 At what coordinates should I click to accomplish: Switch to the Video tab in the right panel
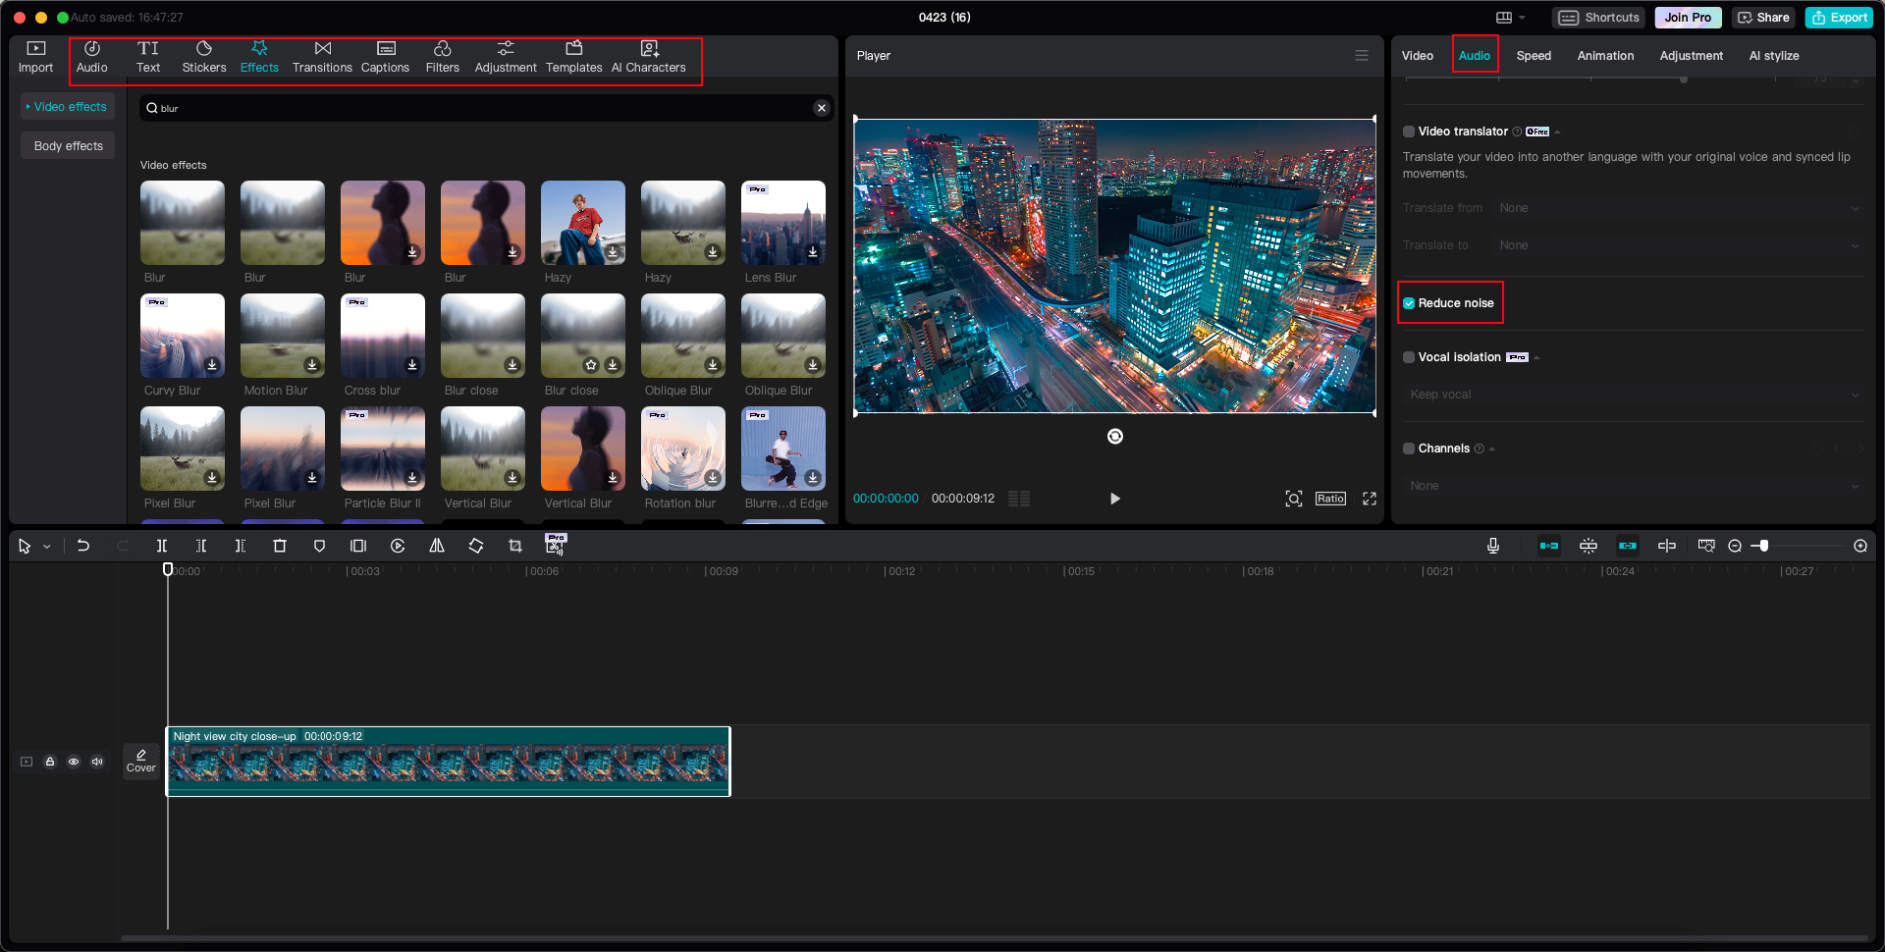point(1418,56)
